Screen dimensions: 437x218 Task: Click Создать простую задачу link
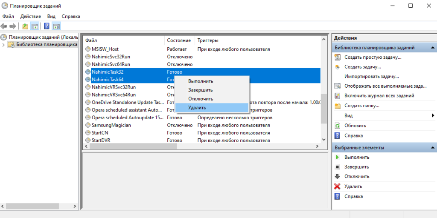pyautogui.click(x=373, y=57)
